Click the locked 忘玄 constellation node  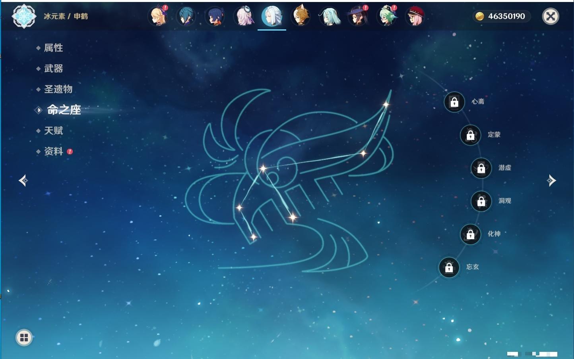(449, 268)
